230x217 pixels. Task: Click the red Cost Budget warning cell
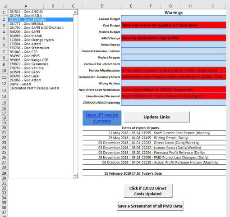174,25
